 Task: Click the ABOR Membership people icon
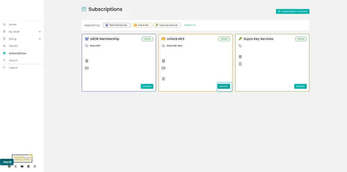coord(87,39)
